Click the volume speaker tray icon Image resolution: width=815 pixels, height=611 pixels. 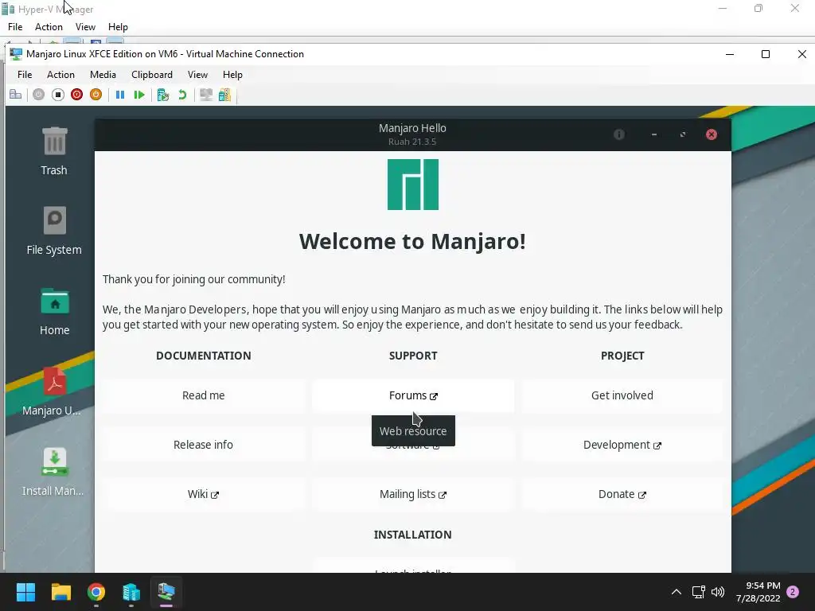[x=718, y=592]
